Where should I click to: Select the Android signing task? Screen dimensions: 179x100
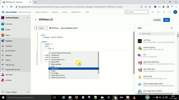point(156,48)
